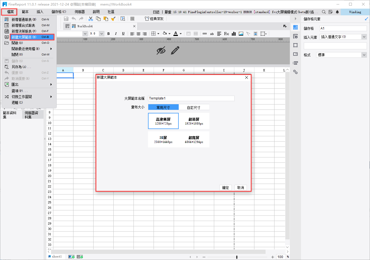Open the font name dropdown
Image resolution: width=370 pixels, height=260 pixels.
coord(85,34)
